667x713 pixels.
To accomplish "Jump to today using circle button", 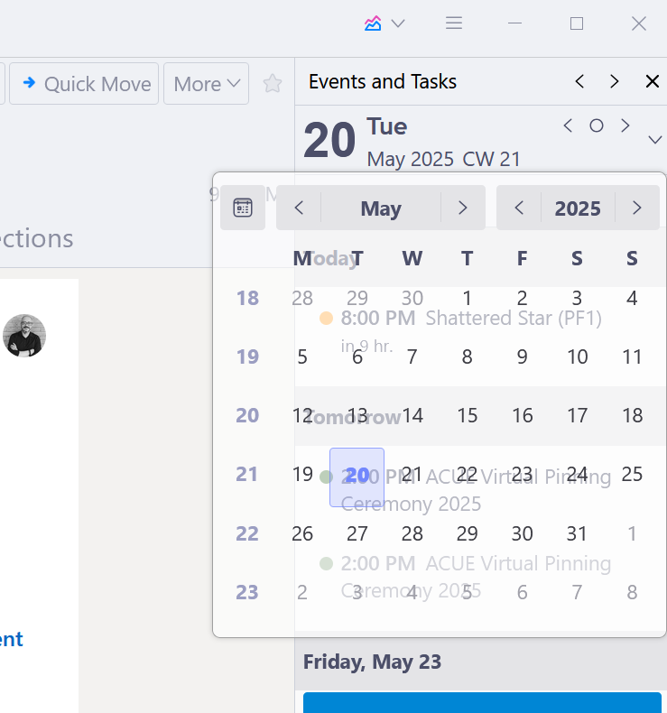I will coord(597,125).
